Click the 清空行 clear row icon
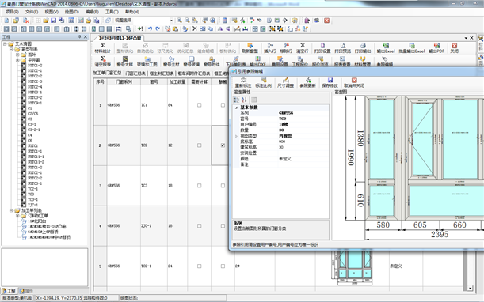 (303, 46)
